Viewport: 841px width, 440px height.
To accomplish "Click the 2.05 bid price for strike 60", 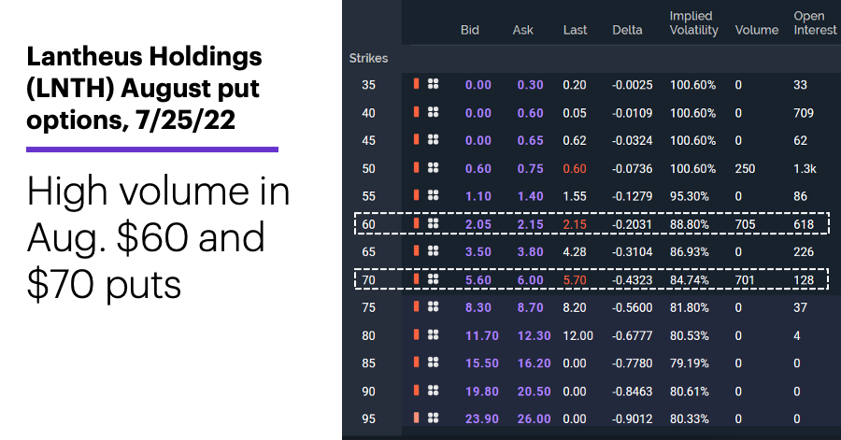I will click(x=478, y=224).
